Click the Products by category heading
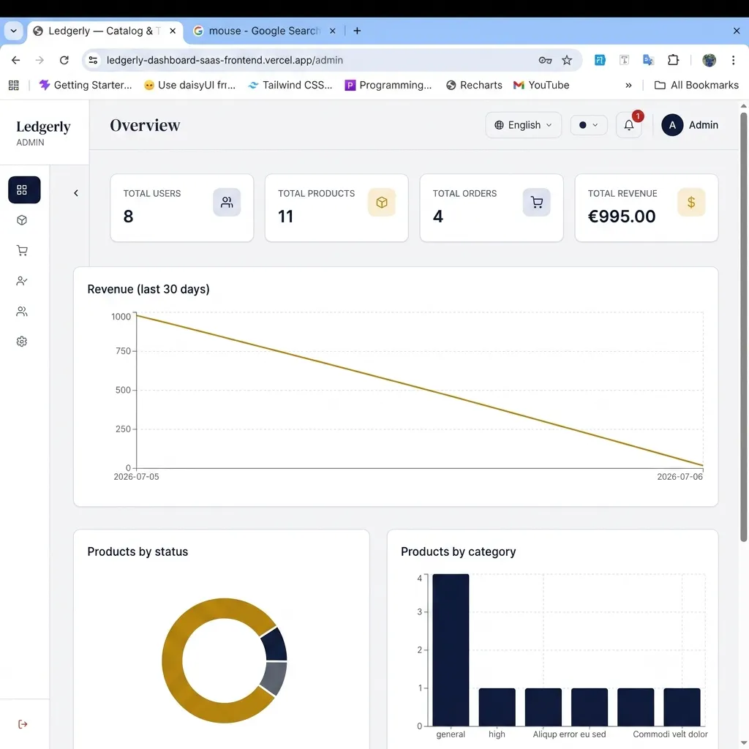This screenshot has width=749, height=749. [x=458, y=552]
